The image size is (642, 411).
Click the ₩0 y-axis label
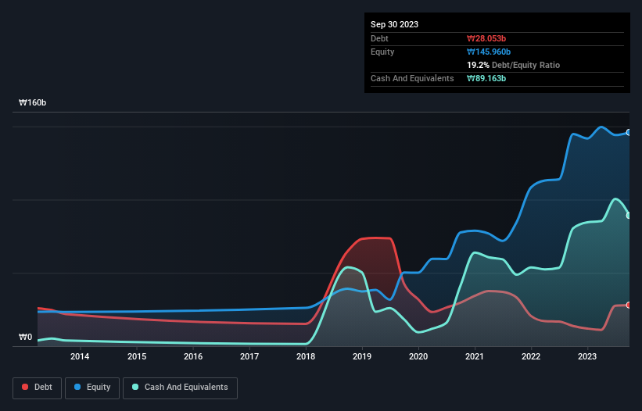point(25,337)
